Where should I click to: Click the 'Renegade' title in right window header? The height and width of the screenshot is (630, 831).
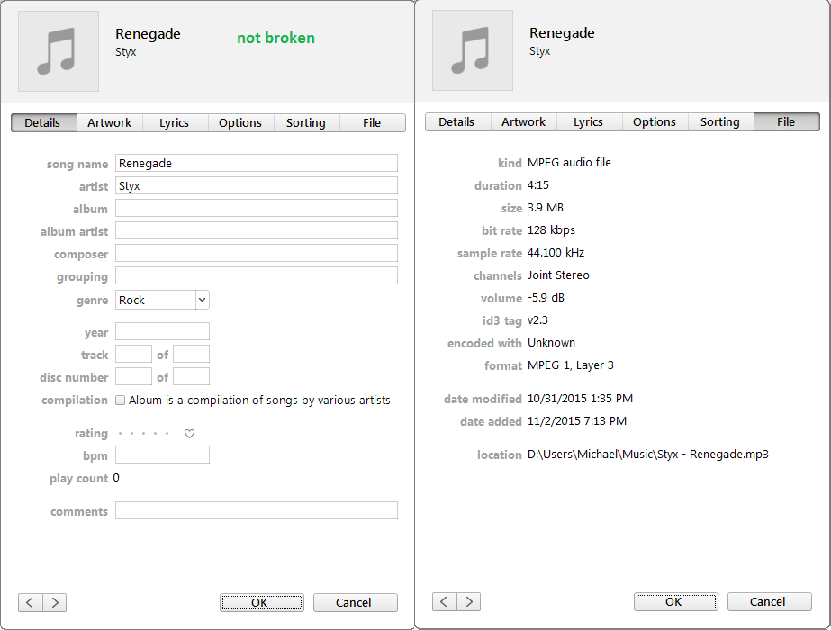click(562, 33)
